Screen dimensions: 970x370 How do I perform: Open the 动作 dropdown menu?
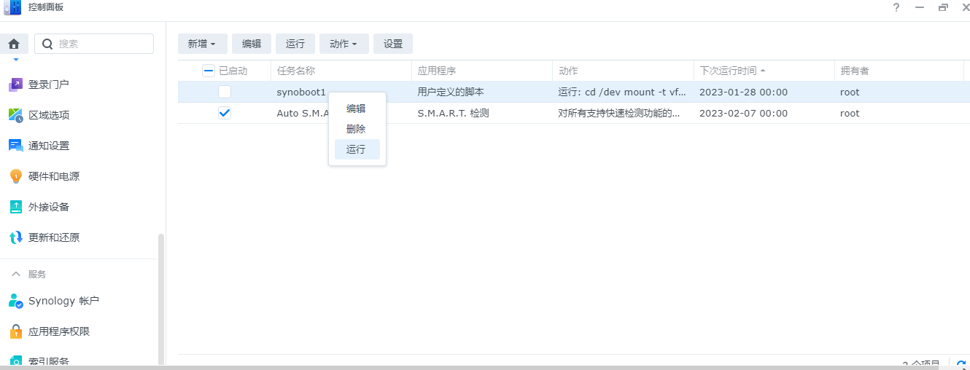pyautogui.click(x=344, y=44)
